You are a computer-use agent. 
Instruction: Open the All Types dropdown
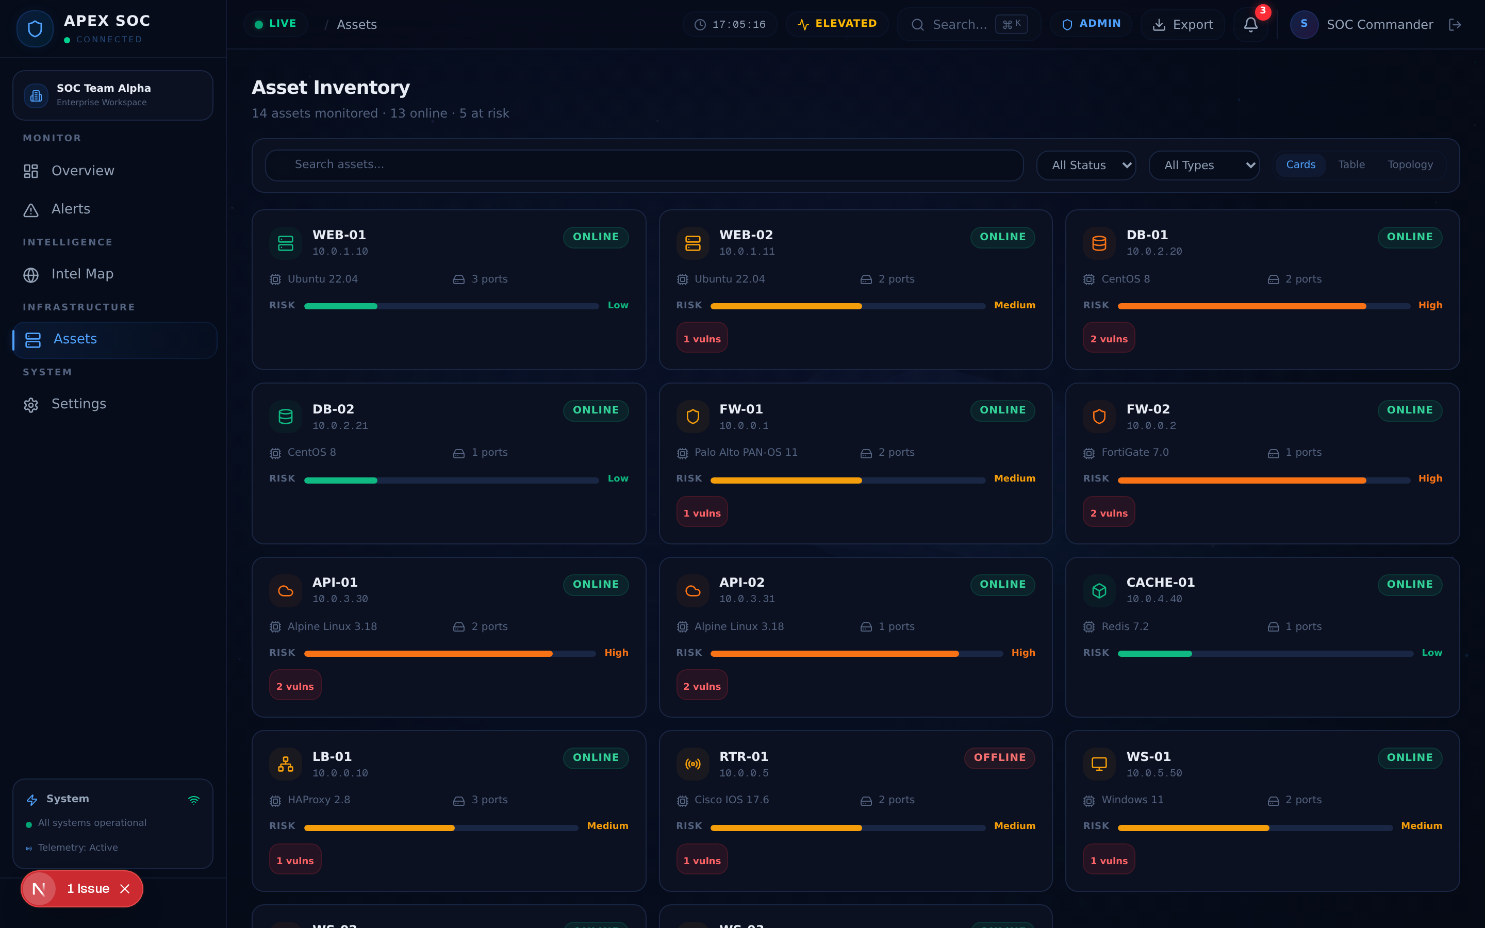(x=1204, y=165)
